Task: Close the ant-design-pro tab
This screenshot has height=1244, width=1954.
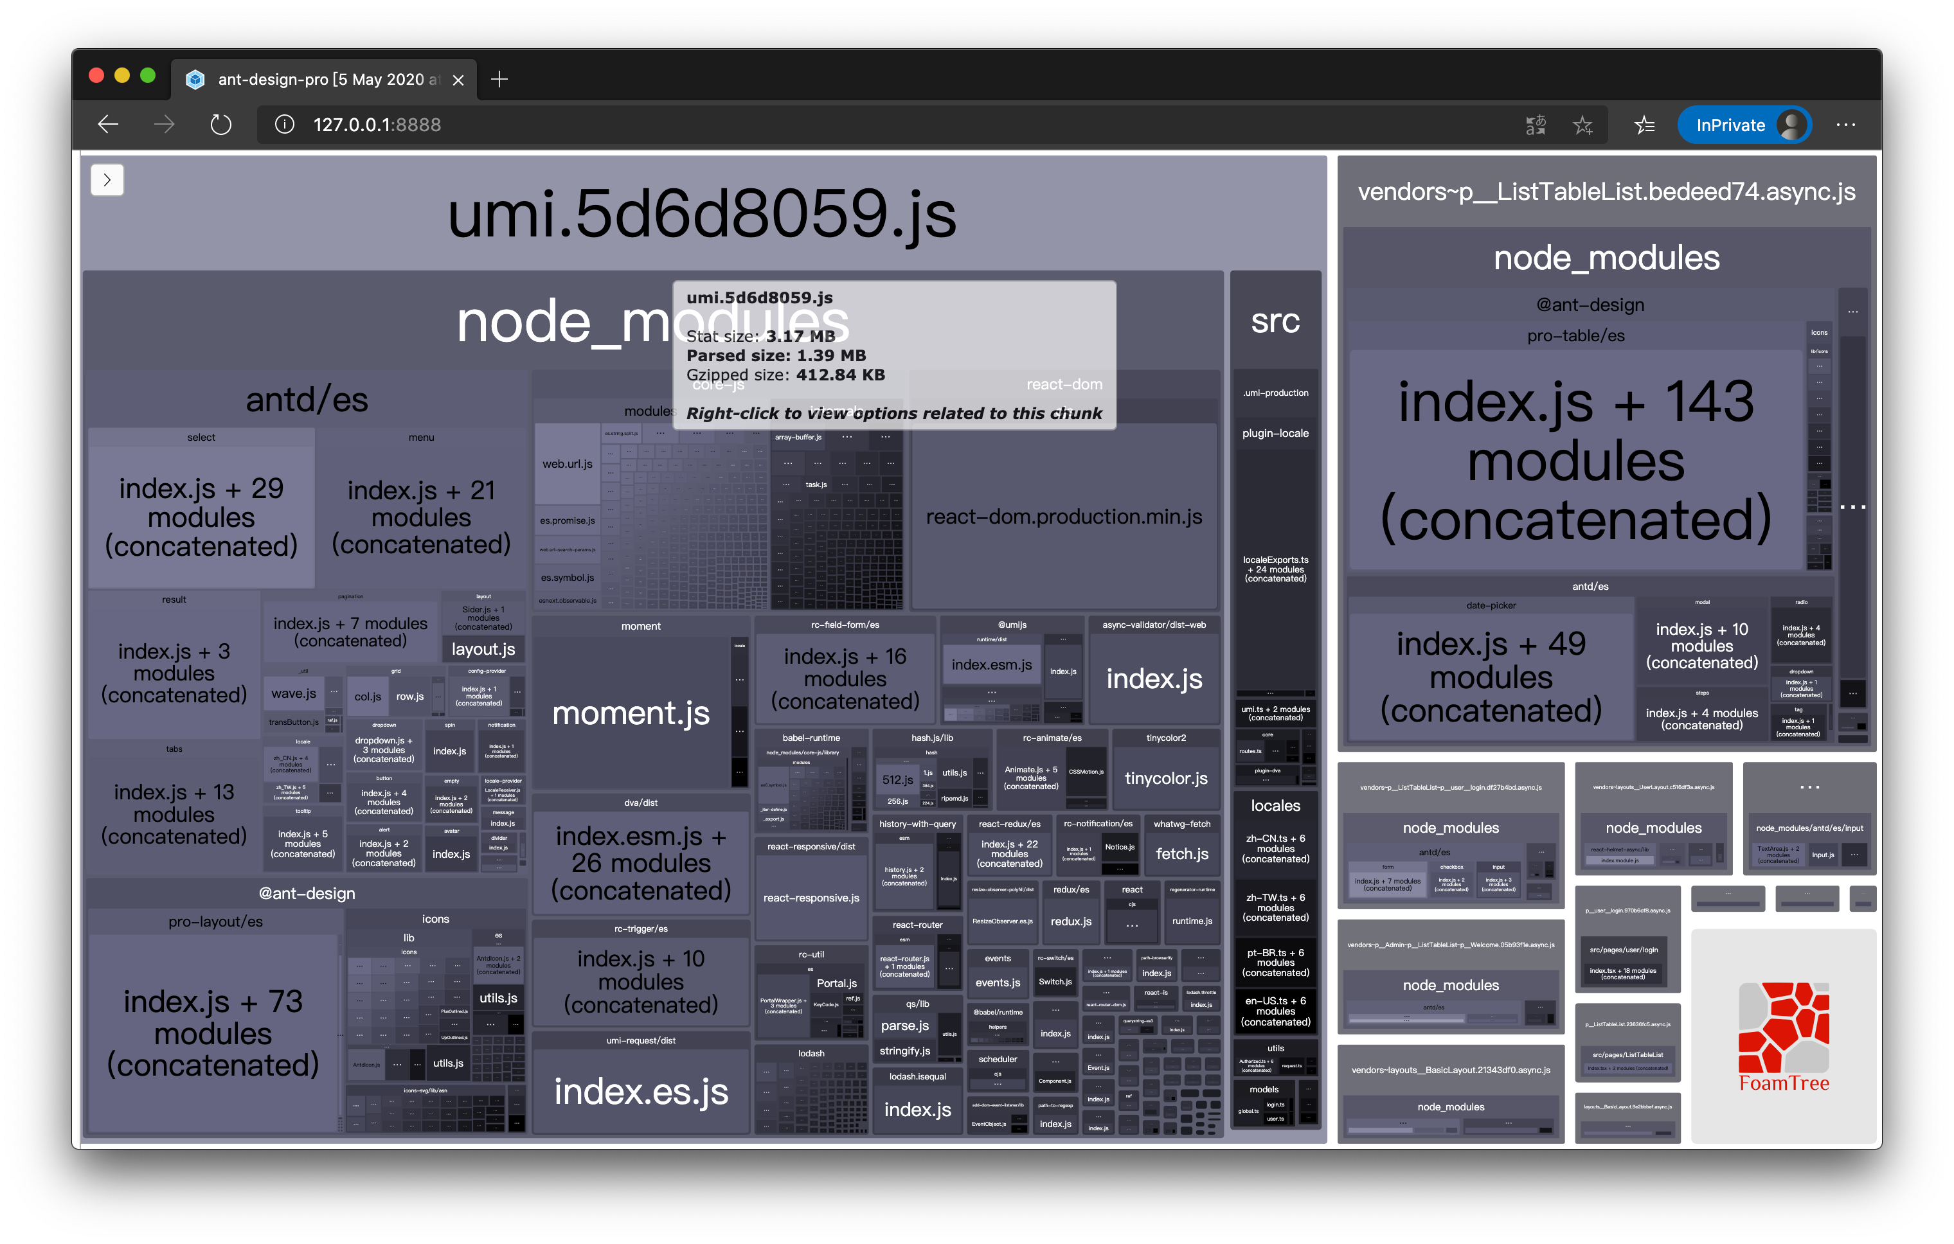Action: point(458,80)
